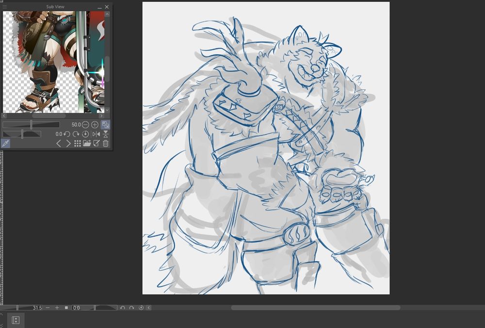Viewport: 485px width, 328px height.
Task: Flip the Sub View image vertically
Action: [106, 134]
